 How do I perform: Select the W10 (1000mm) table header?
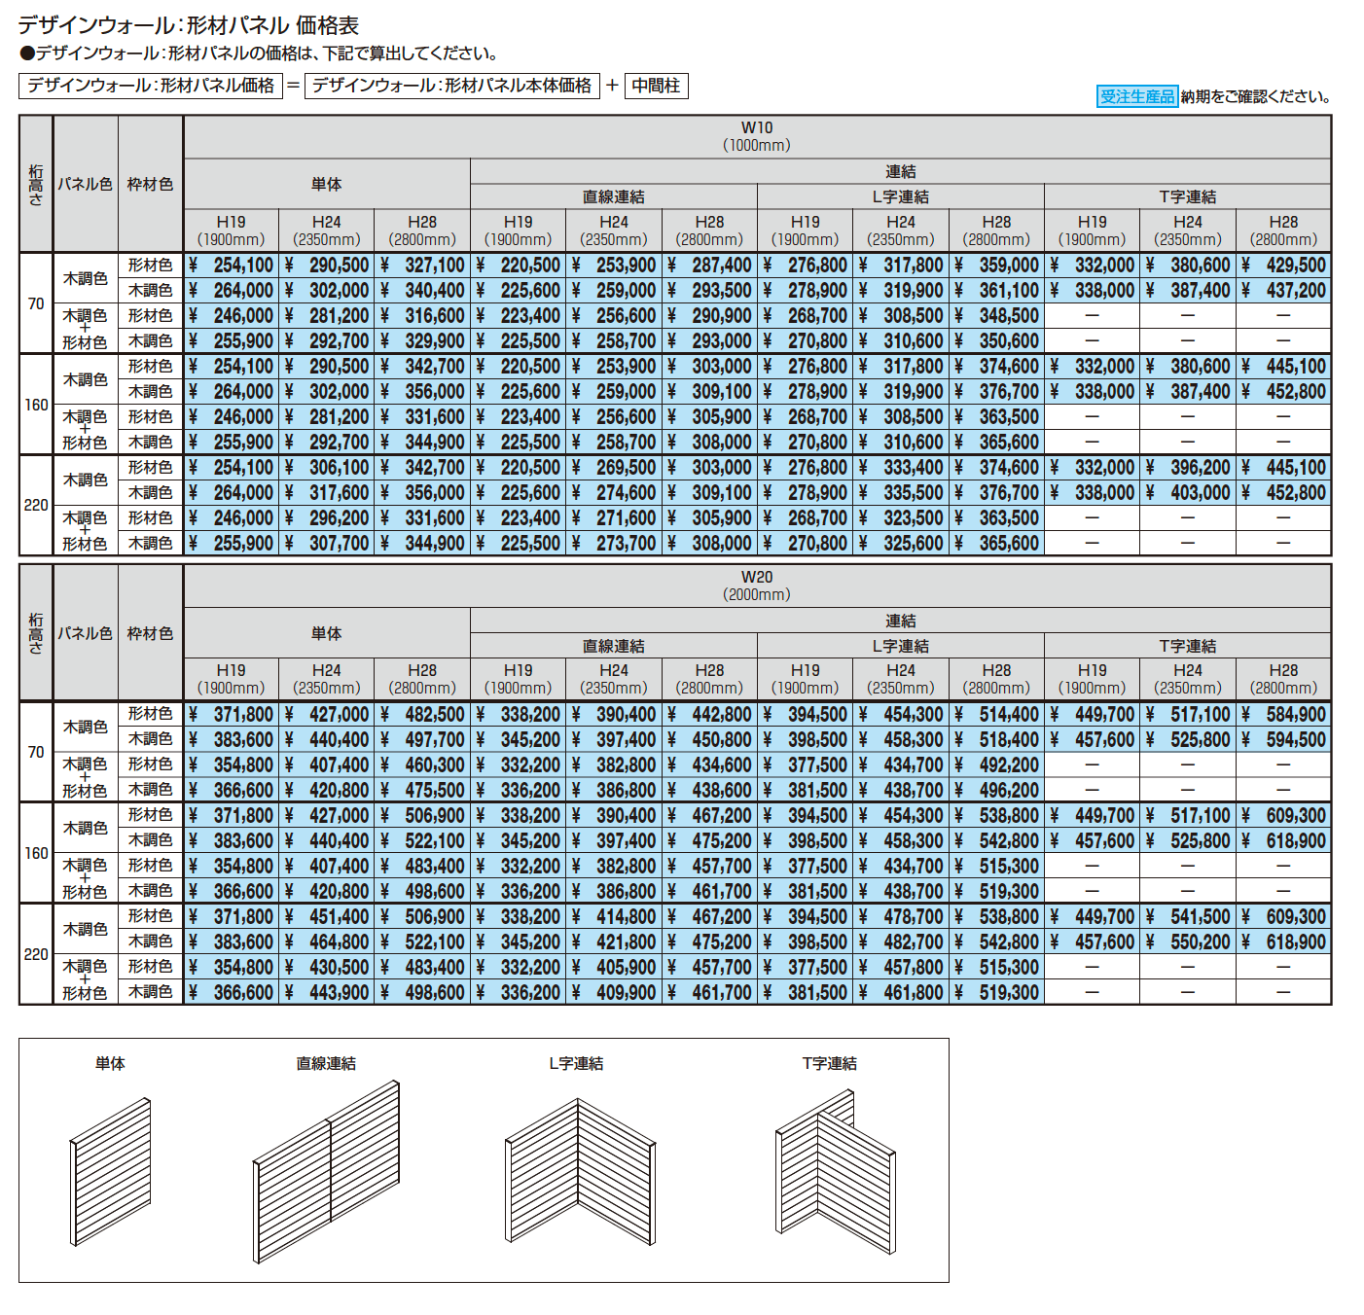click(x=756, y=136)
